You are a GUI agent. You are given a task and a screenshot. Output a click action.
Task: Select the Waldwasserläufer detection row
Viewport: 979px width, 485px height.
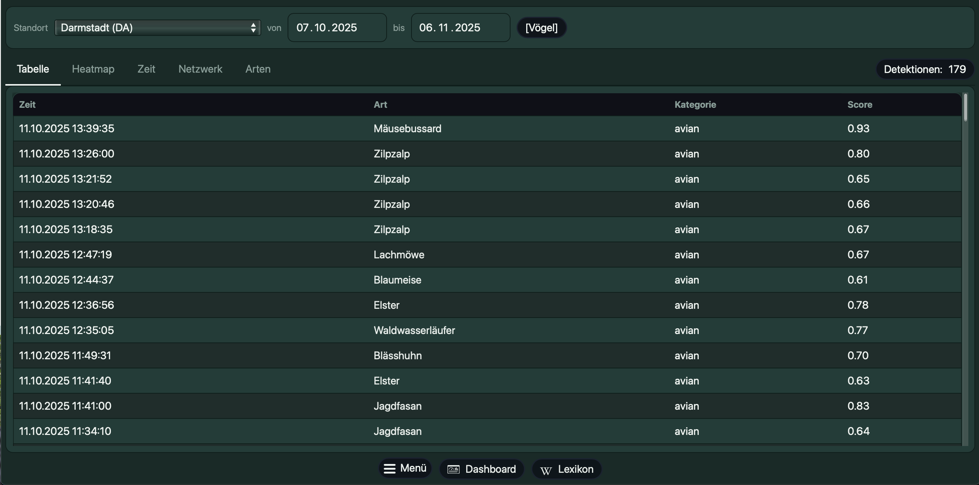(414, 331)
